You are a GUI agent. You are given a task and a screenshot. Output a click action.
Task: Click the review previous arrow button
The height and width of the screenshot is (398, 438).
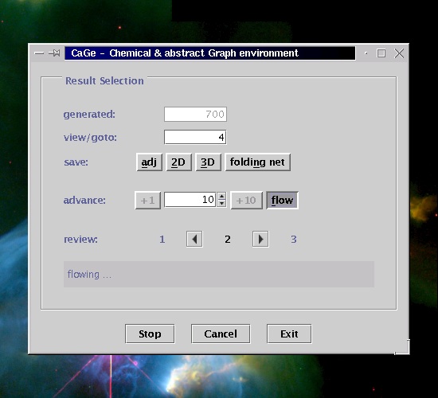click(x=194, y=239)
